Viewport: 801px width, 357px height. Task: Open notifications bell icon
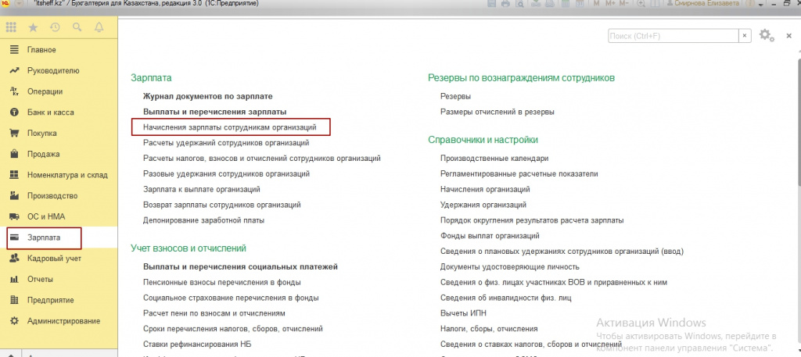point(99,27)
